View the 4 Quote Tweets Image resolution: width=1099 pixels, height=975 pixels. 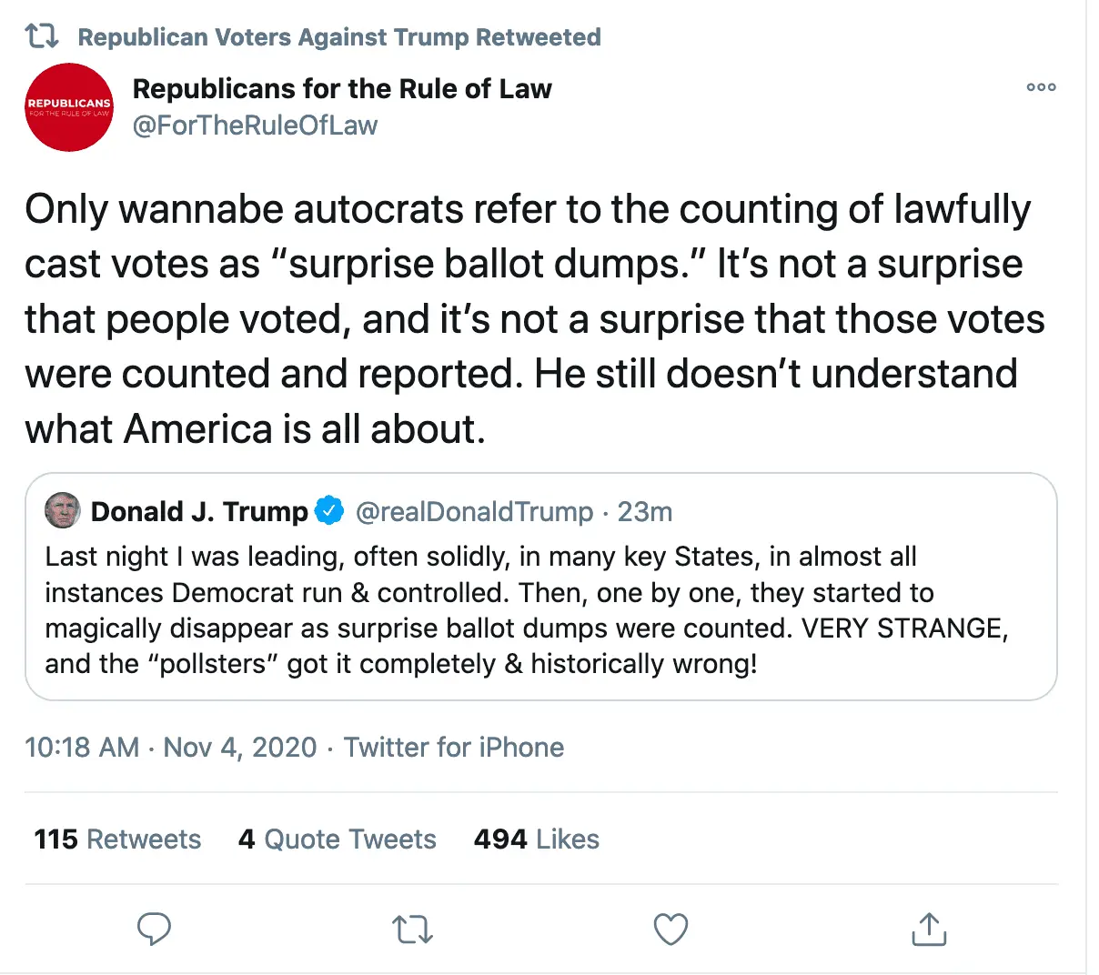[x=337, y=839]
